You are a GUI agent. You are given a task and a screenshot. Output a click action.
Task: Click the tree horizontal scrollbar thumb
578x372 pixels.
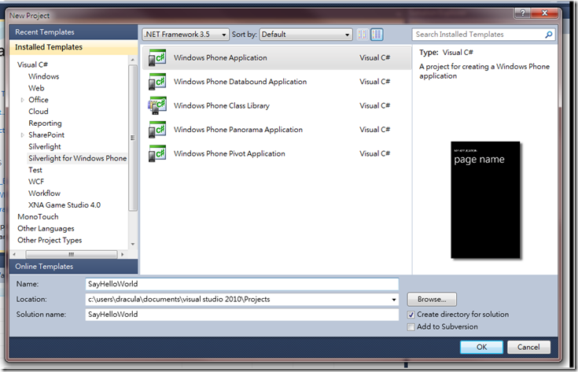[72, 254]
